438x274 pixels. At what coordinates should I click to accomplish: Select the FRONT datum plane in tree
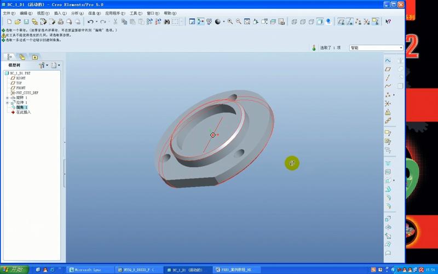20,88
